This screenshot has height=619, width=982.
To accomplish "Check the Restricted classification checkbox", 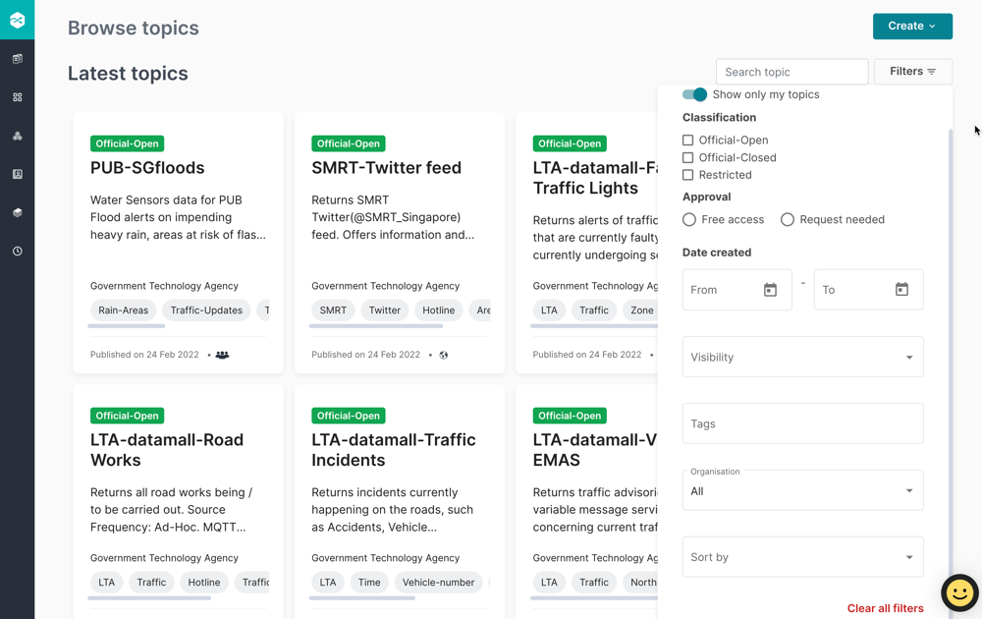I will tap(688, 175).
